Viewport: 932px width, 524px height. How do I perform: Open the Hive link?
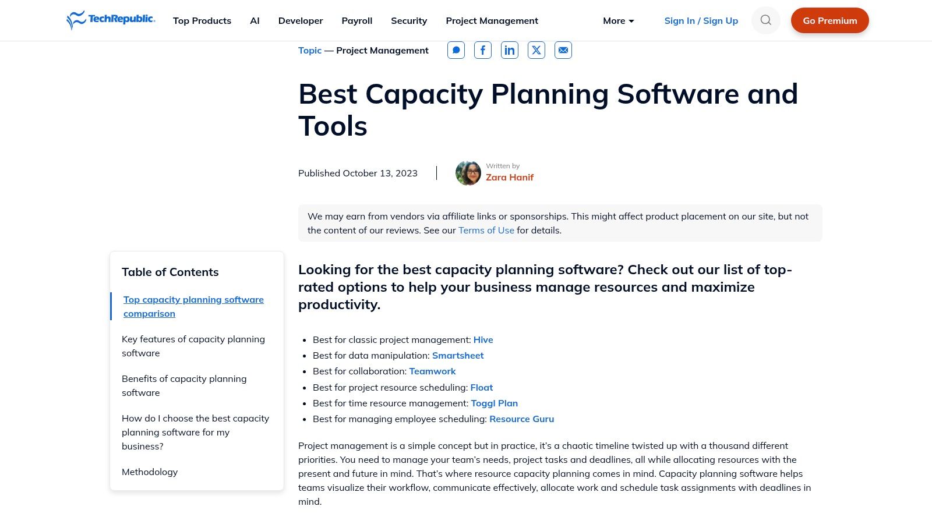[483, 339]
